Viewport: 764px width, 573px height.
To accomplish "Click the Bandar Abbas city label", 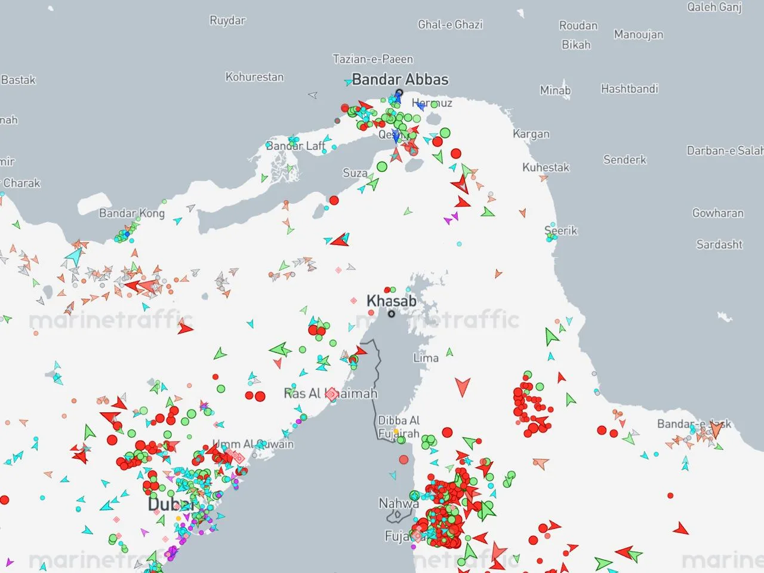I will [400, 79].
